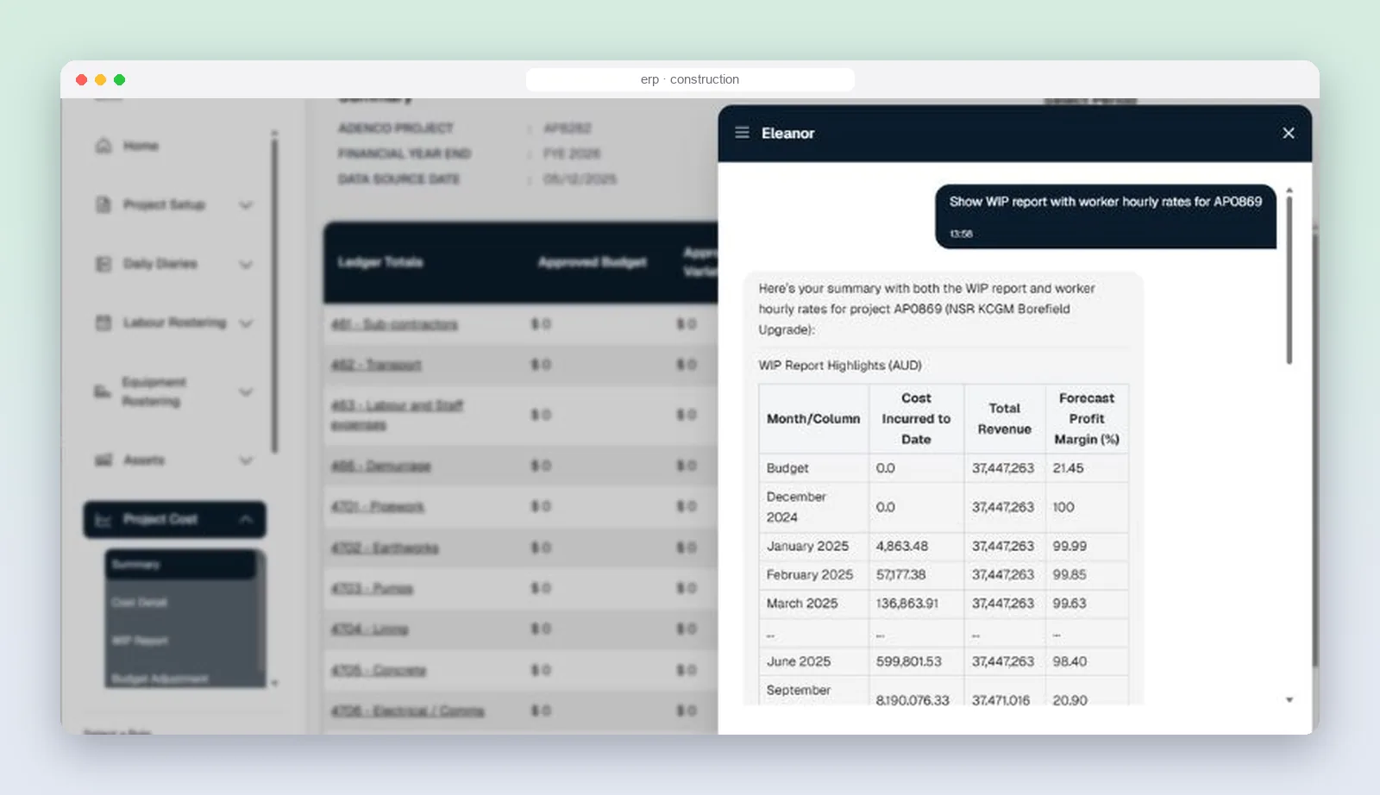The image size is (1380, 795).
Task: Open the 4701 - Pipework ledger link
Action: click(378, 506)
